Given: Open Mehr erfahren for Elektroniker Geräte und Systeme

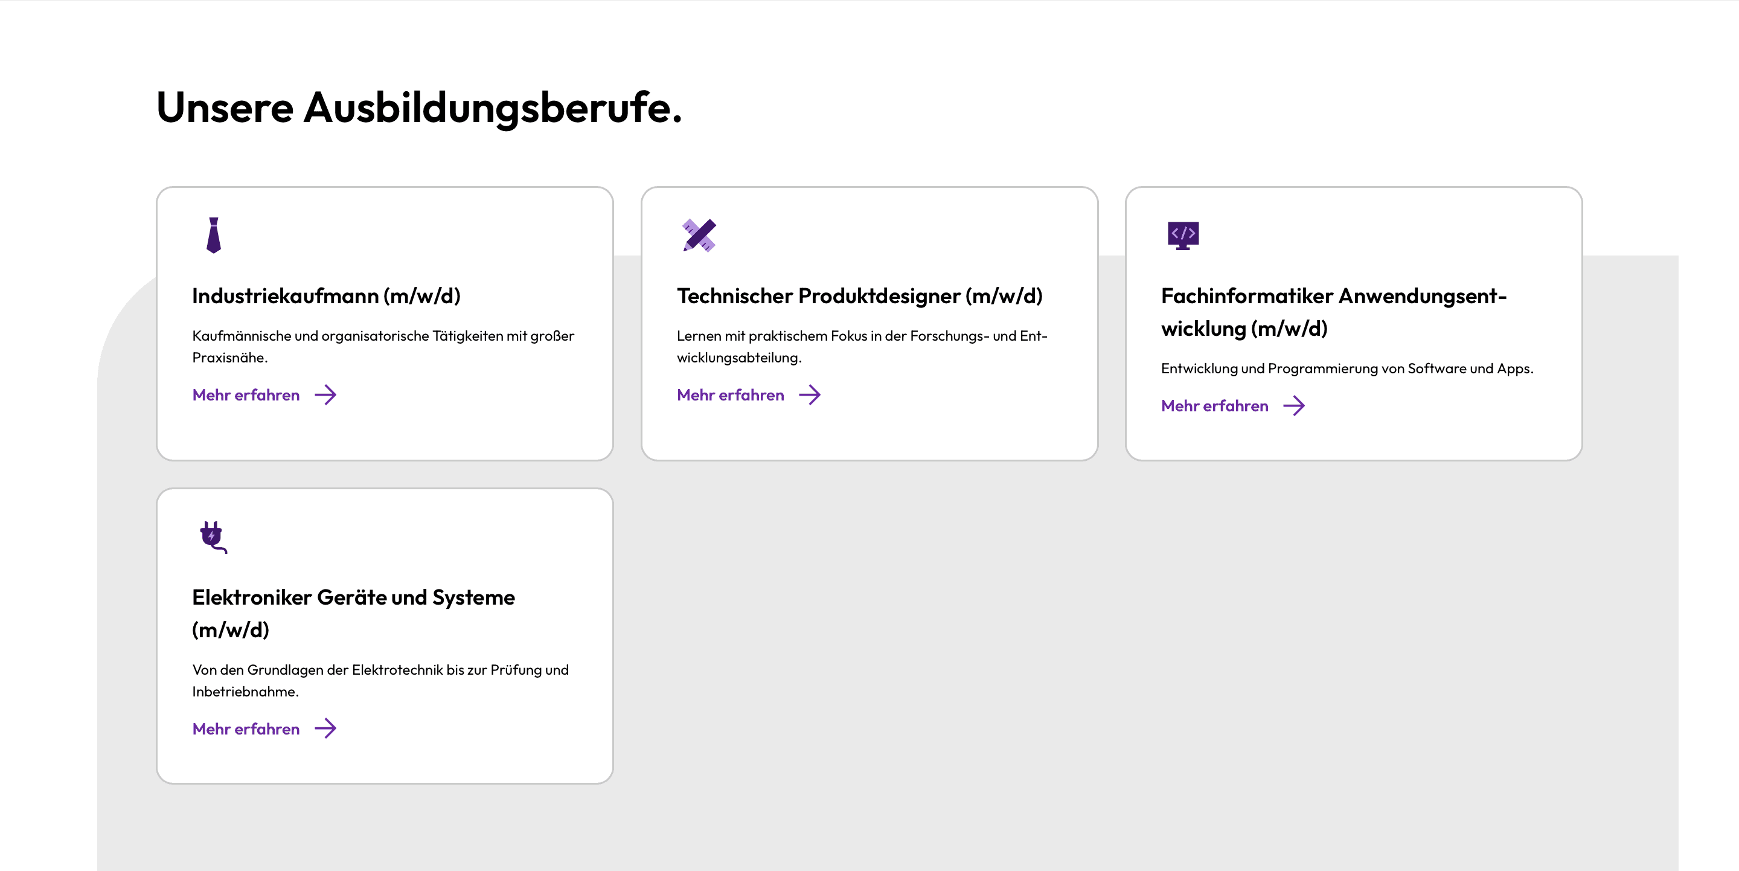Looking at the screenshot, I should click(x=246, y=728).
